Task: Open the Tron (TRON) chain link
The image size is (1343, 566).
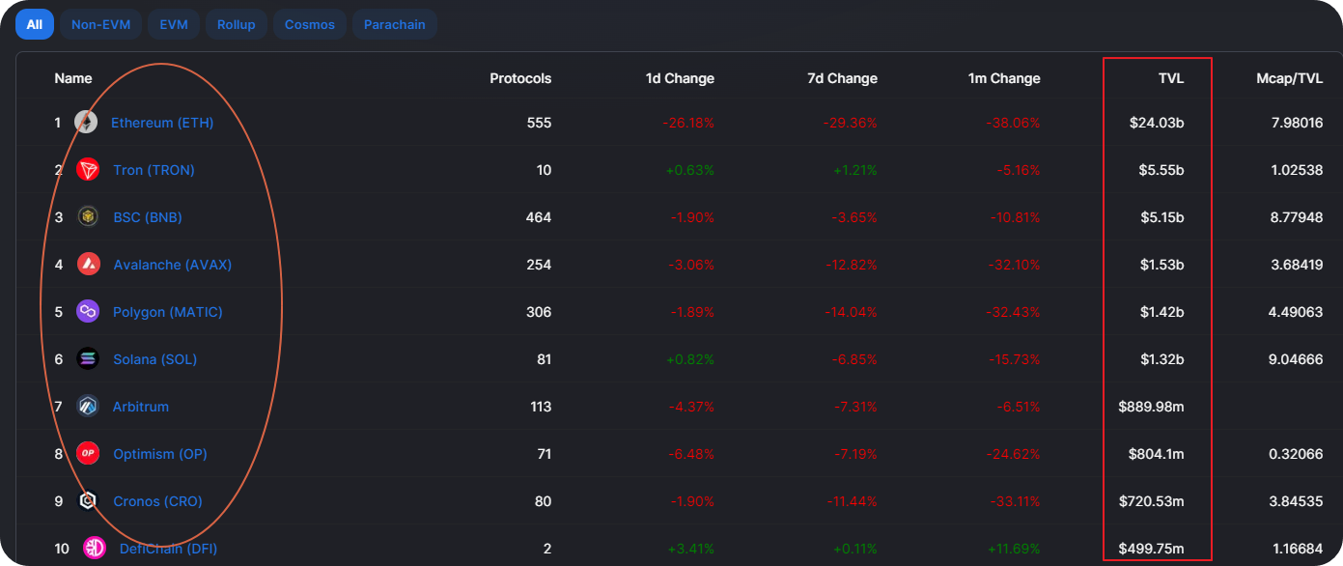Action: tap(154, 170)
